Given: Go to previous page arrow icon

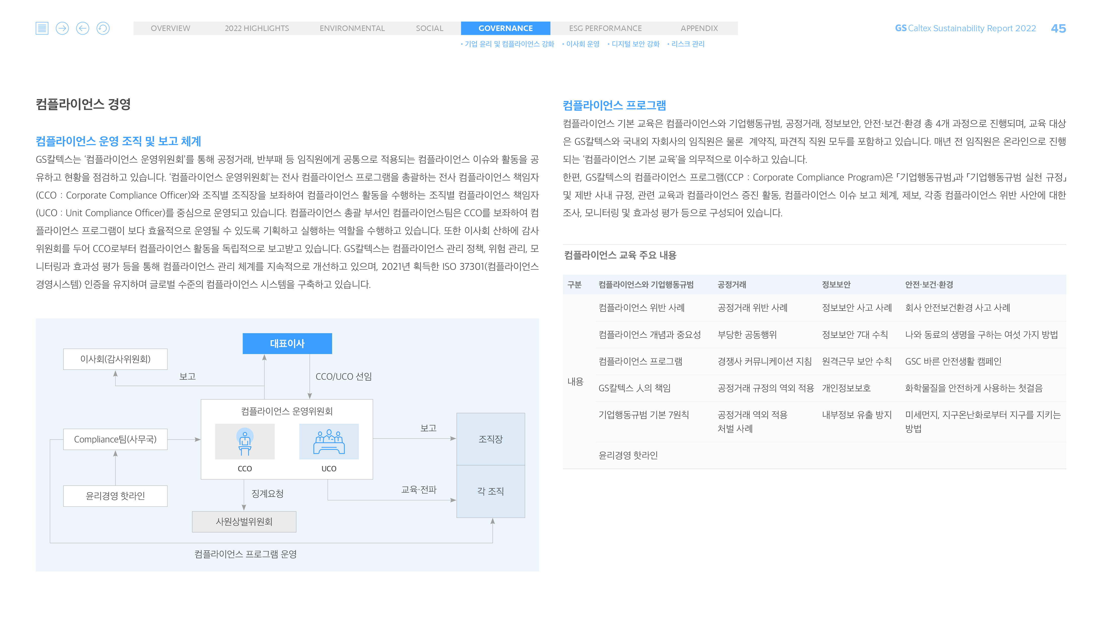Looking at the screenshot, I should click(x=82, y=28).
